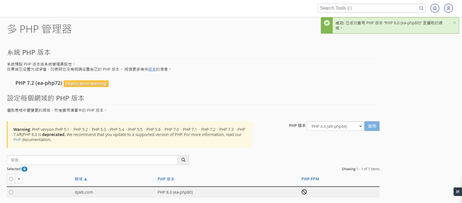
Task: Dismiss the green success notification
Action: (454, 23)
